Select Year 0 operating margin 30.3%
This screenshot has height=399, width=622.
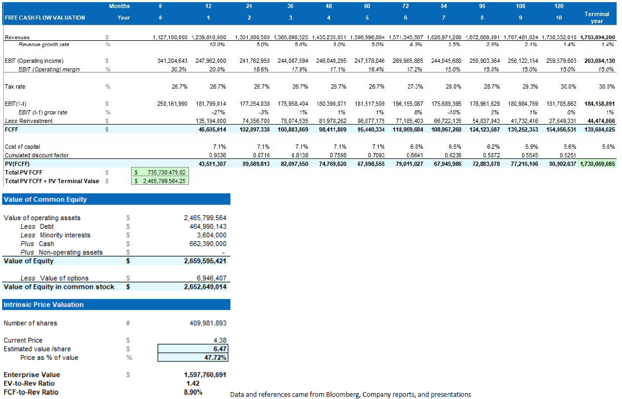179,69
